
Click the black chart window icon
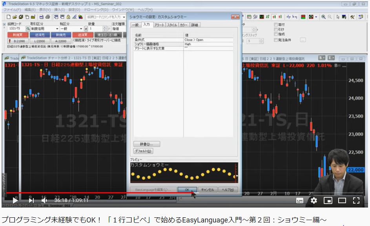coord(261,17)
